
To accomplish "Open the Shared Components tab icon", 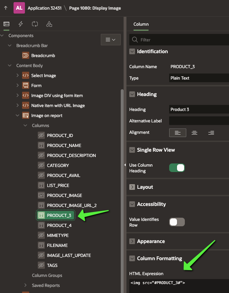I will click(x=49, y=24).
